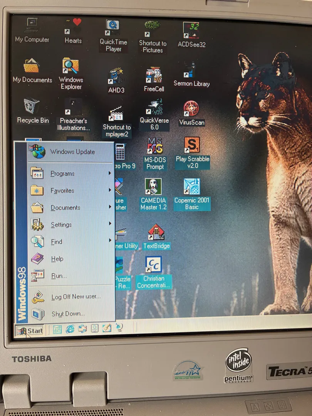The height and width of the screenshot is (416, 312).
Task: Select Windows Update in the Start menu
Action: [72, 152]
